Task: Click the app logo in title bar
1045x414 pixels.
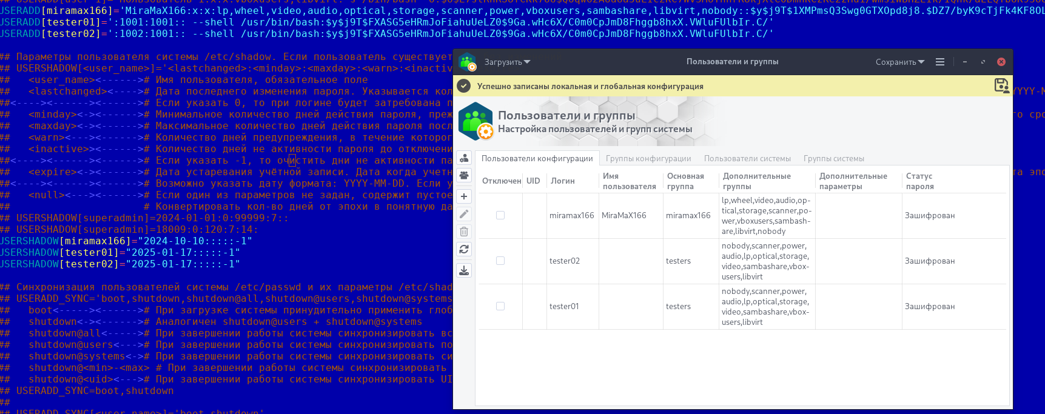Action: 468,62
